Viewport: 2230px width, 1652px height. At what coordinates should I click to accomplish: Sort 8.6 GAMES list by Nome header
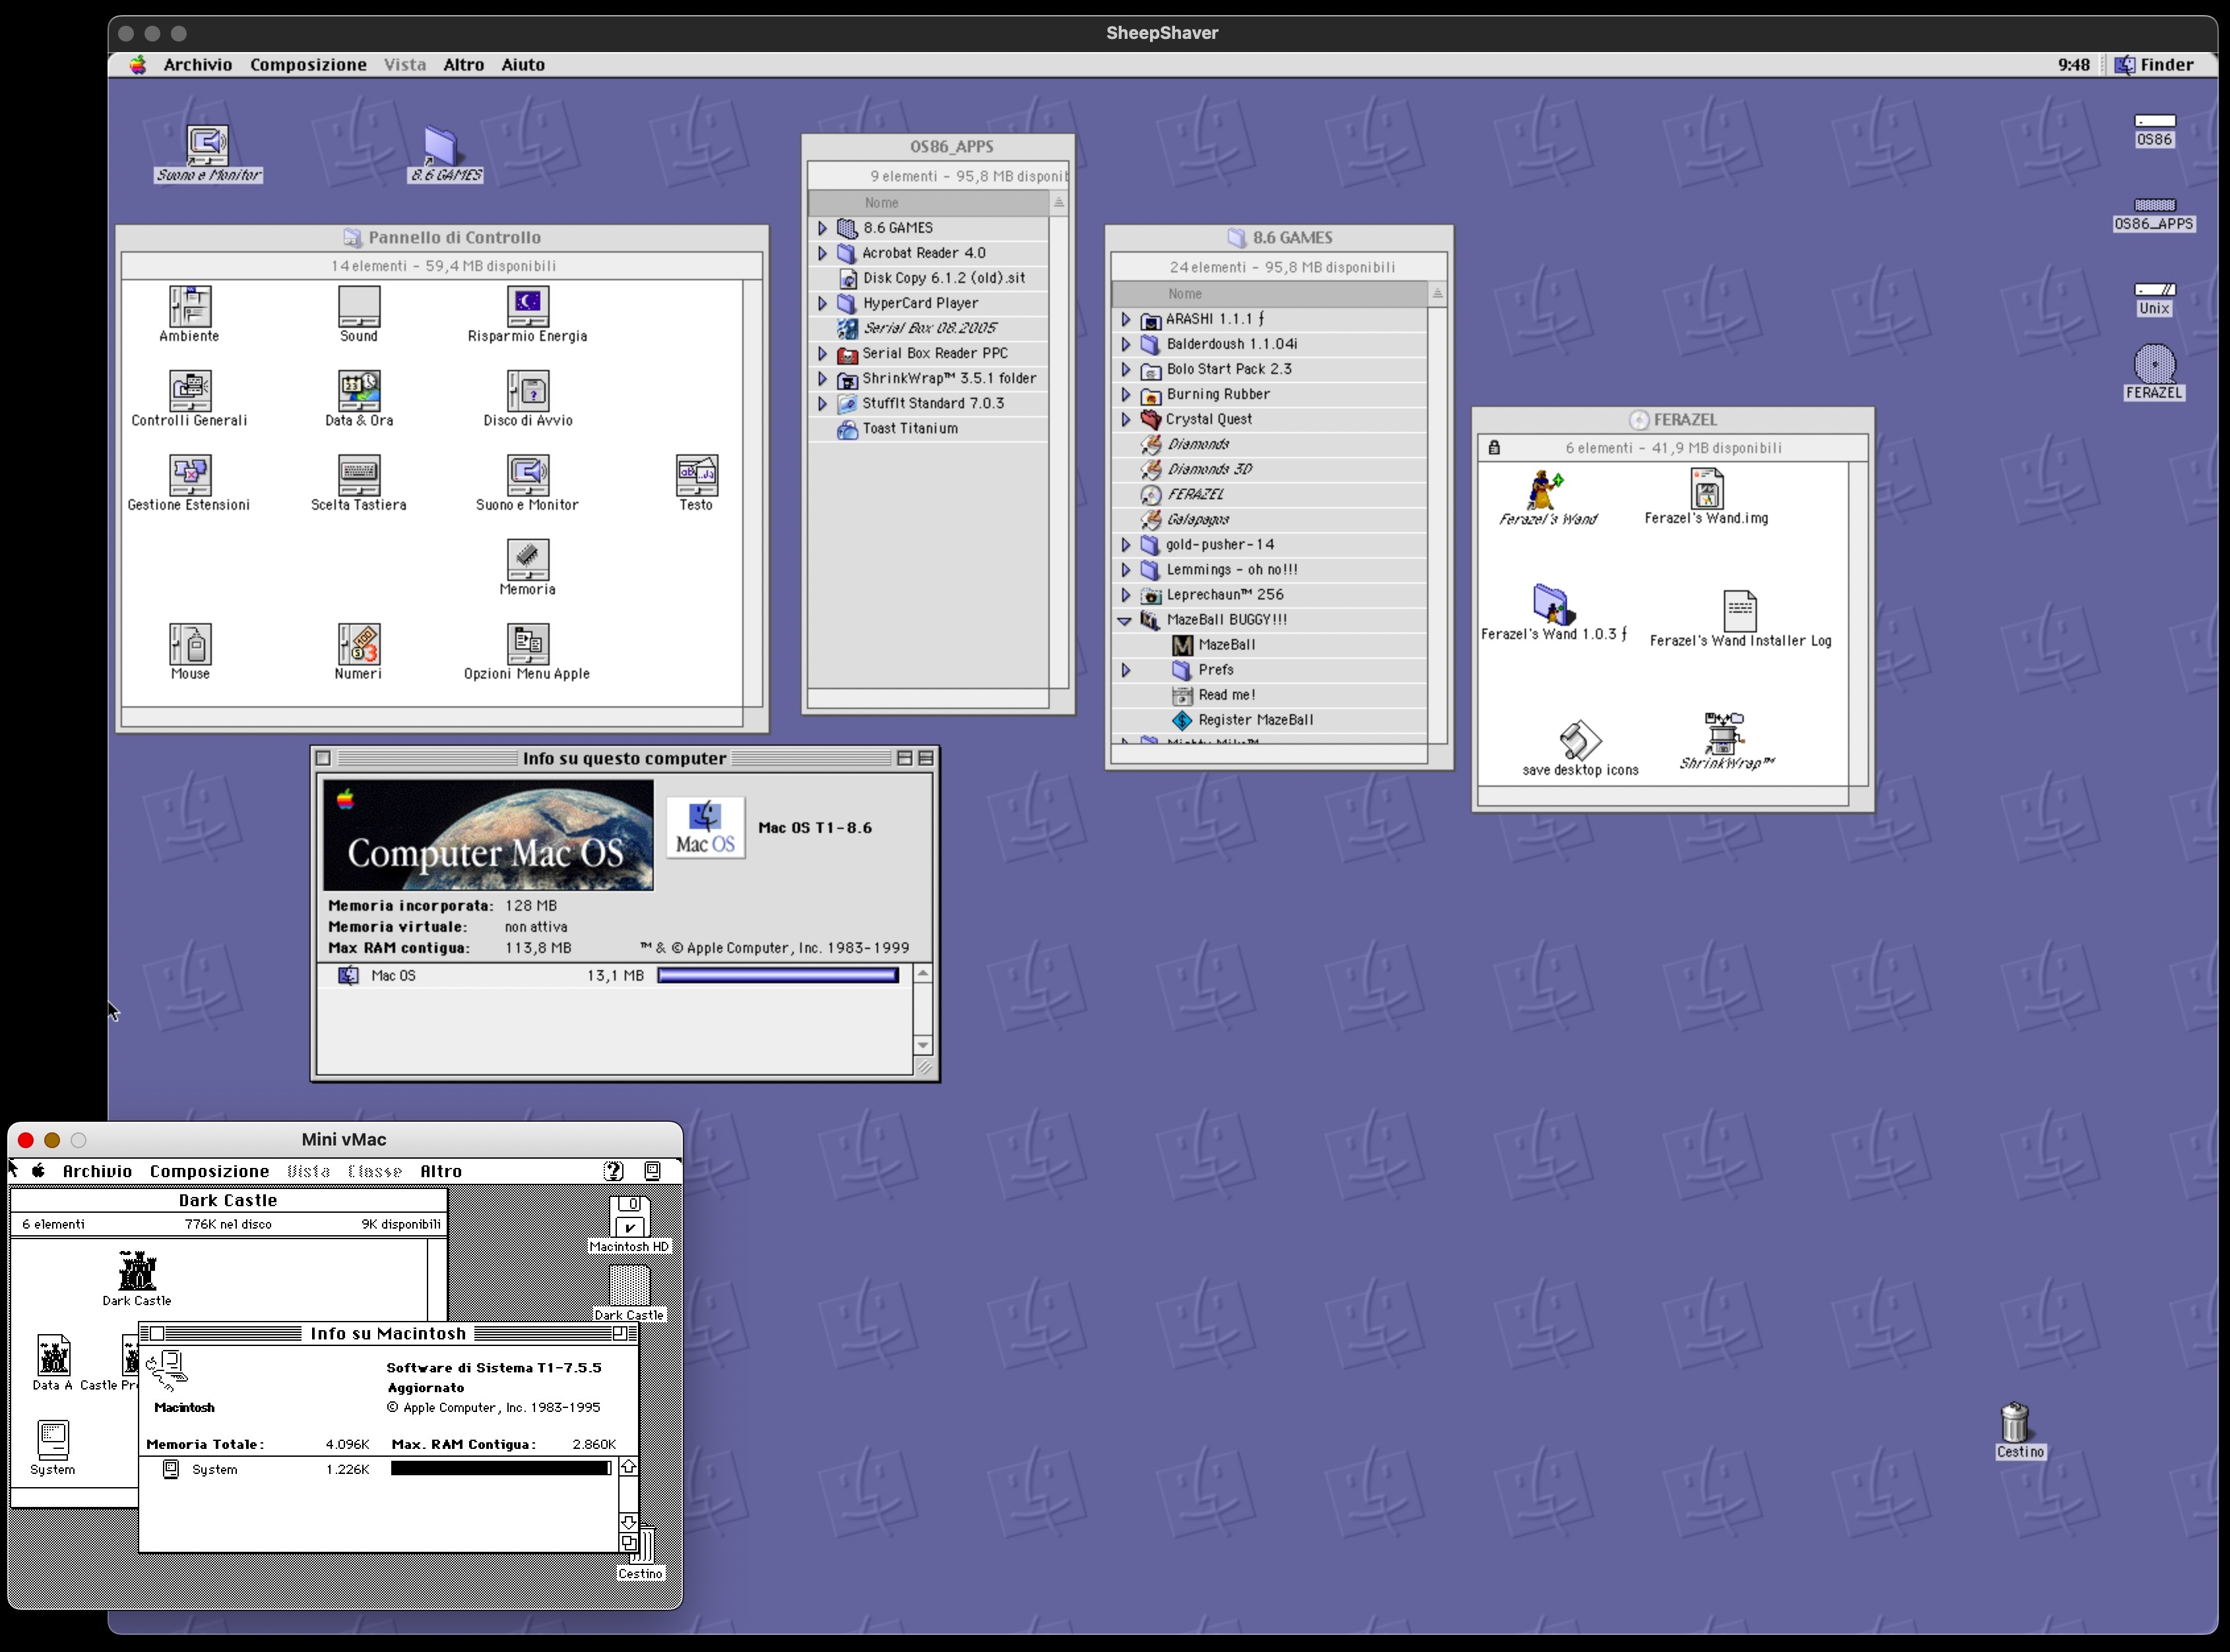pyautogui.click(x=1269, y=294)
